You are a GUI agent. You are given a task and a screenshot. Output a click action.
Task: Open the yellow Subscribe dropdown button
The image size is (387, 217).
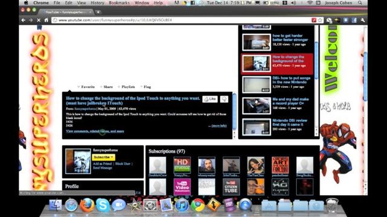(x=103, y=157)
